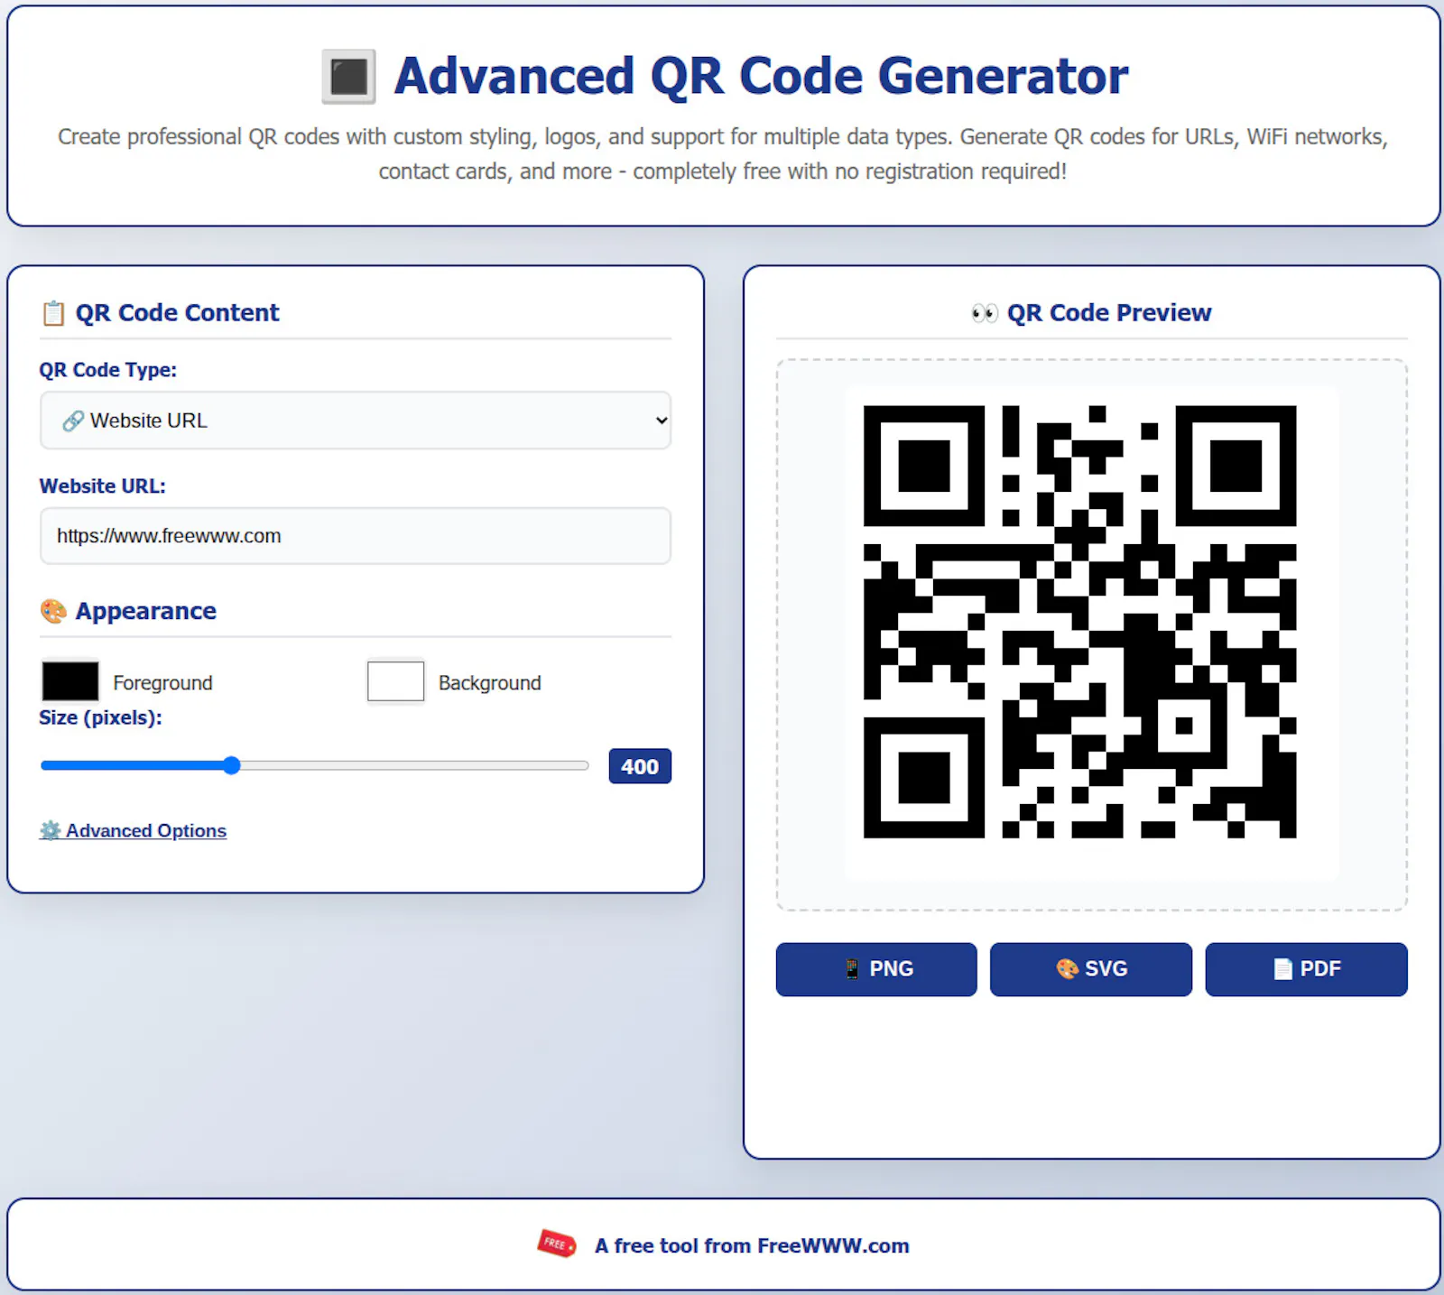This screenshot has height=1295, width=1444.
Task: Click the generated QR code image
Action: click(x=1080, y=622)
